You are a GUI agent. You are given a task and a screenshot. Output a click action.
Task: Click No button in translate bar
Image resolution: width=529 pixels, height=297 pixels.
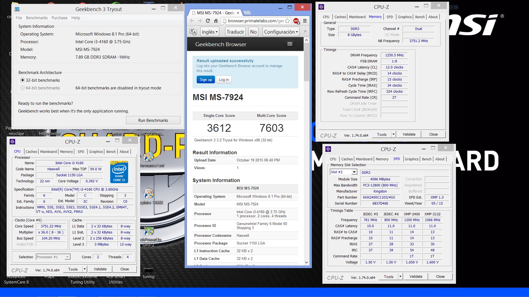click(253, 32)
